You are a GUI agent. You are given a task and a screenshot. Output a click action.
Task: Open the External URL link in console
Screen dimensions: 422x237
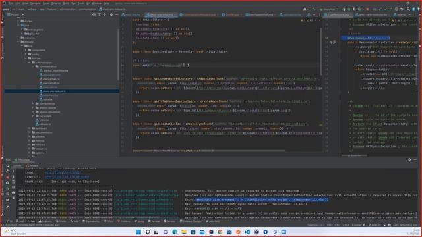point(67,177)
